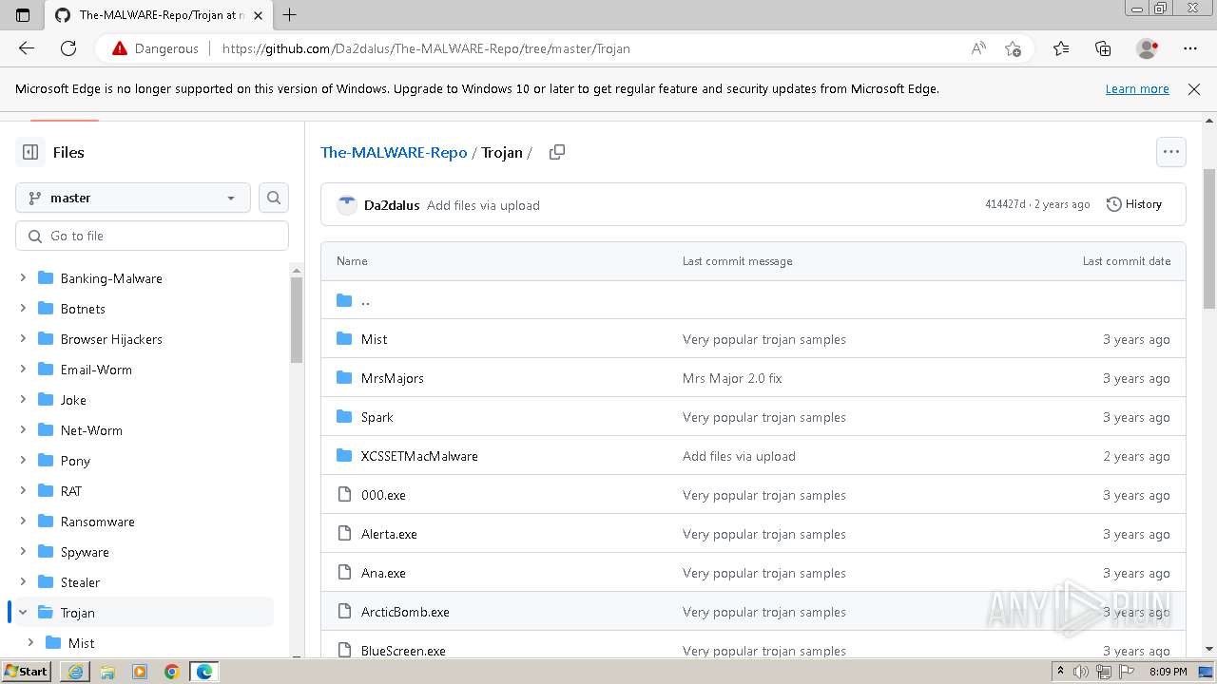The height and width of the screenshot is (684, 1217).
Task: Expand the Botnets folder chevron
Action: click(x=23, y=309)
